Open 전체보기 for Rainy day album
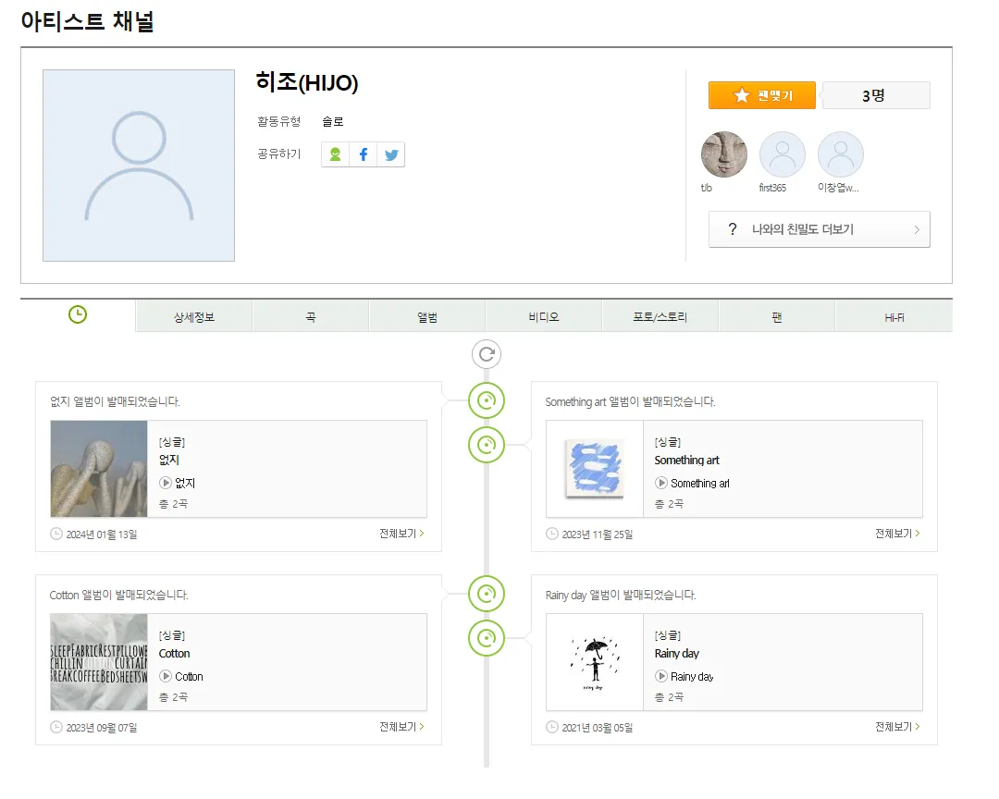The width and height of the screenshot is (999, 799). tap(894, 727)
